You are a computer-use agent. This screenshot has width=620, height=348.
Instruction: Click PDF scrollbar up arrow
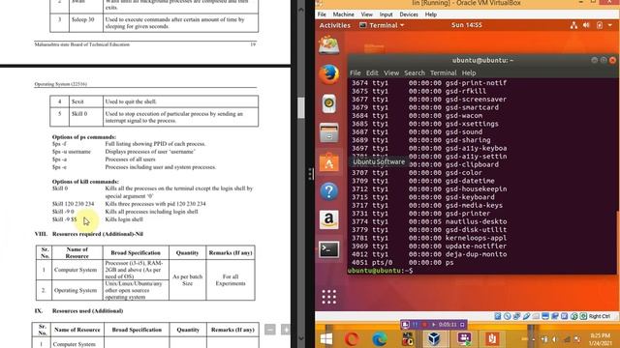click(301, 9)
